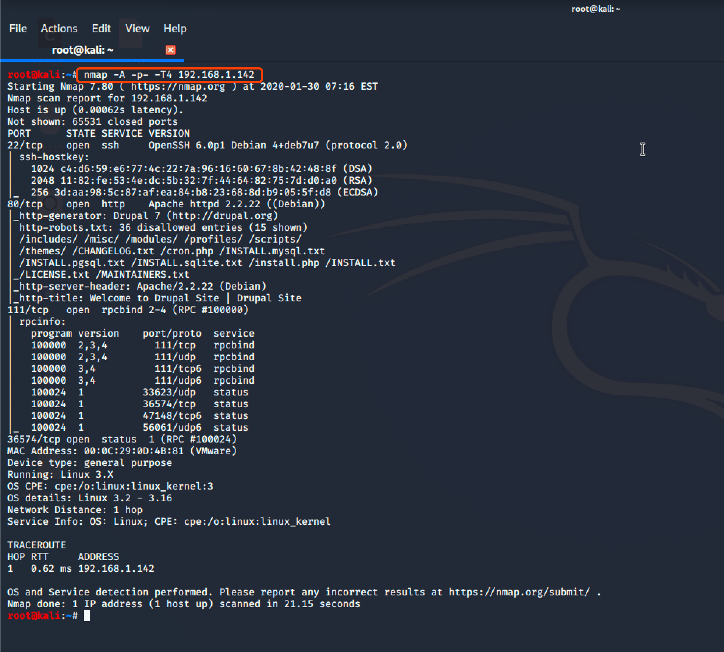This screenshot has width=724, height=652.
Task: Click the TRACEROUTE heading text
Action: pos(37,545)
